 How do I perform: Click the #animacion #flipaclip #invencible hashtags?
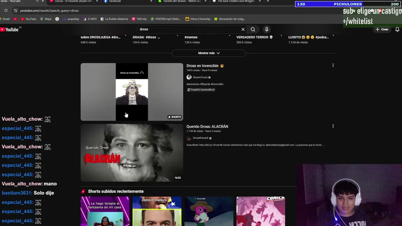pyautogui.click(x=205, y=84)
